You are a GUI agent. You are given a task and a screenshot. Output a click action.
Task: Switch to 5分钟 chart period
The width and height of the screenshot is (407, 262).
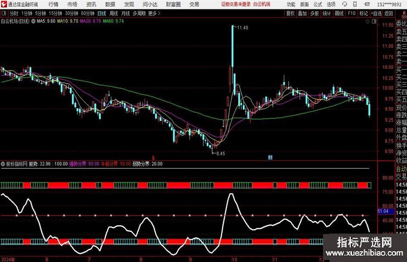pos(40,13)
